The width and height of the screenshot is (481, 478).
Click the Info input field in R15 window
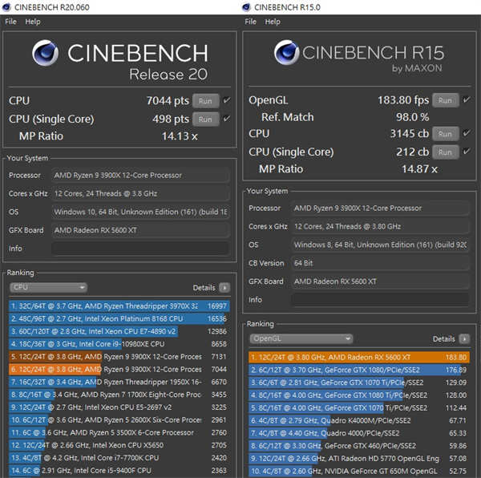coord(380,300)
